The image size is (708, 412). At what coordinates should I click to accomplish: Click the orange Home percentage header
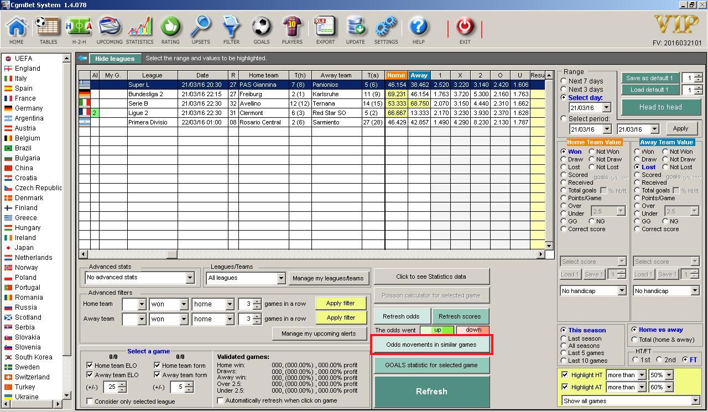pyautogui.click(x=396, y=75)
